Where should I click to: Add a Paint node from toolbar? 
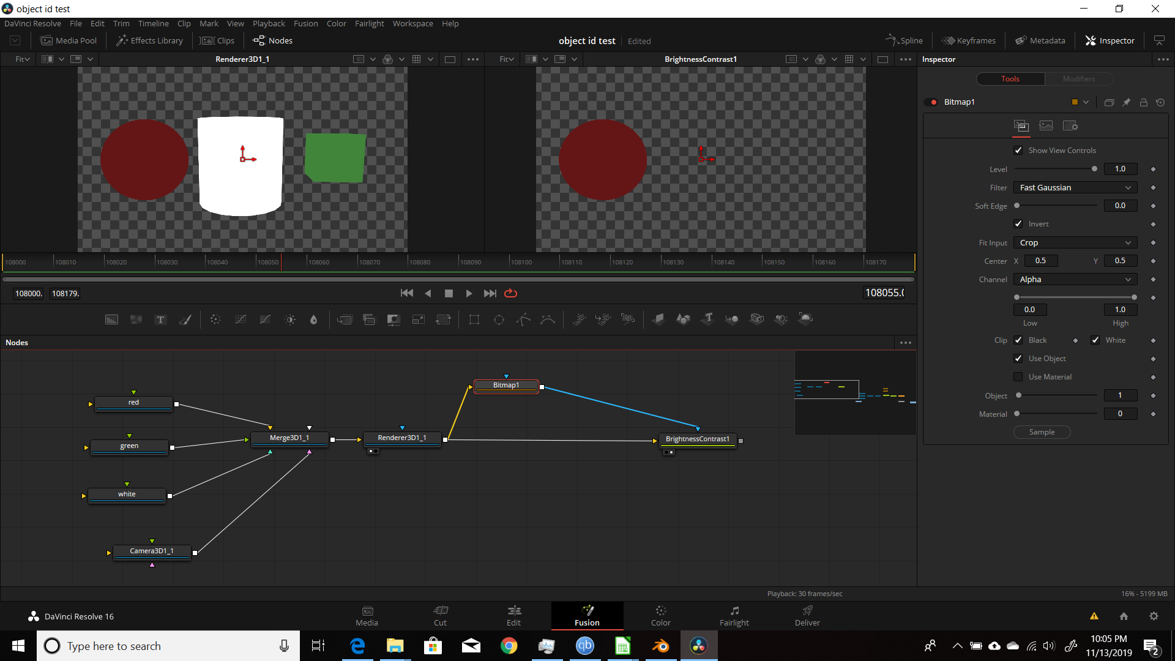(185, 319)
